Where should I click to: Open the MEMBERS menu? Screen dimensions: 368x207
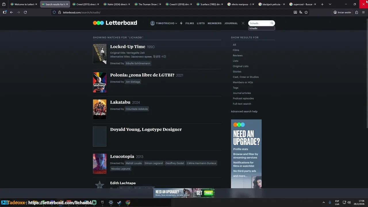point(214,23)
